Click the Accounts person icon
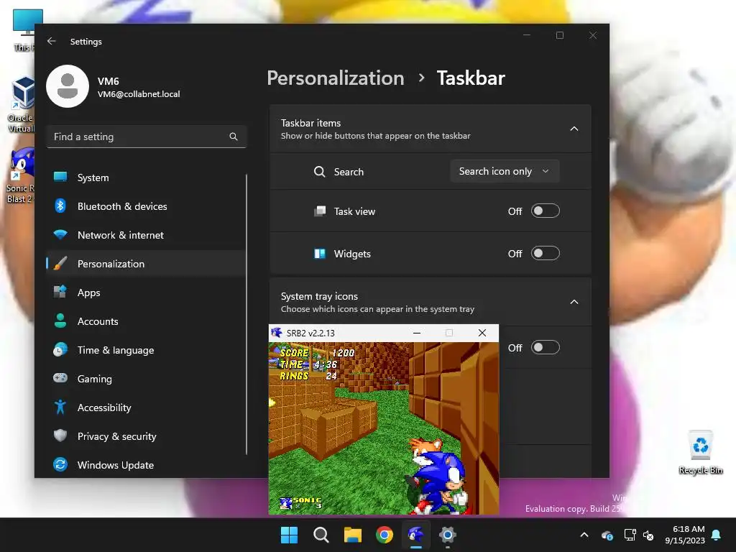The image size is (736, 552). click(60, 321)
